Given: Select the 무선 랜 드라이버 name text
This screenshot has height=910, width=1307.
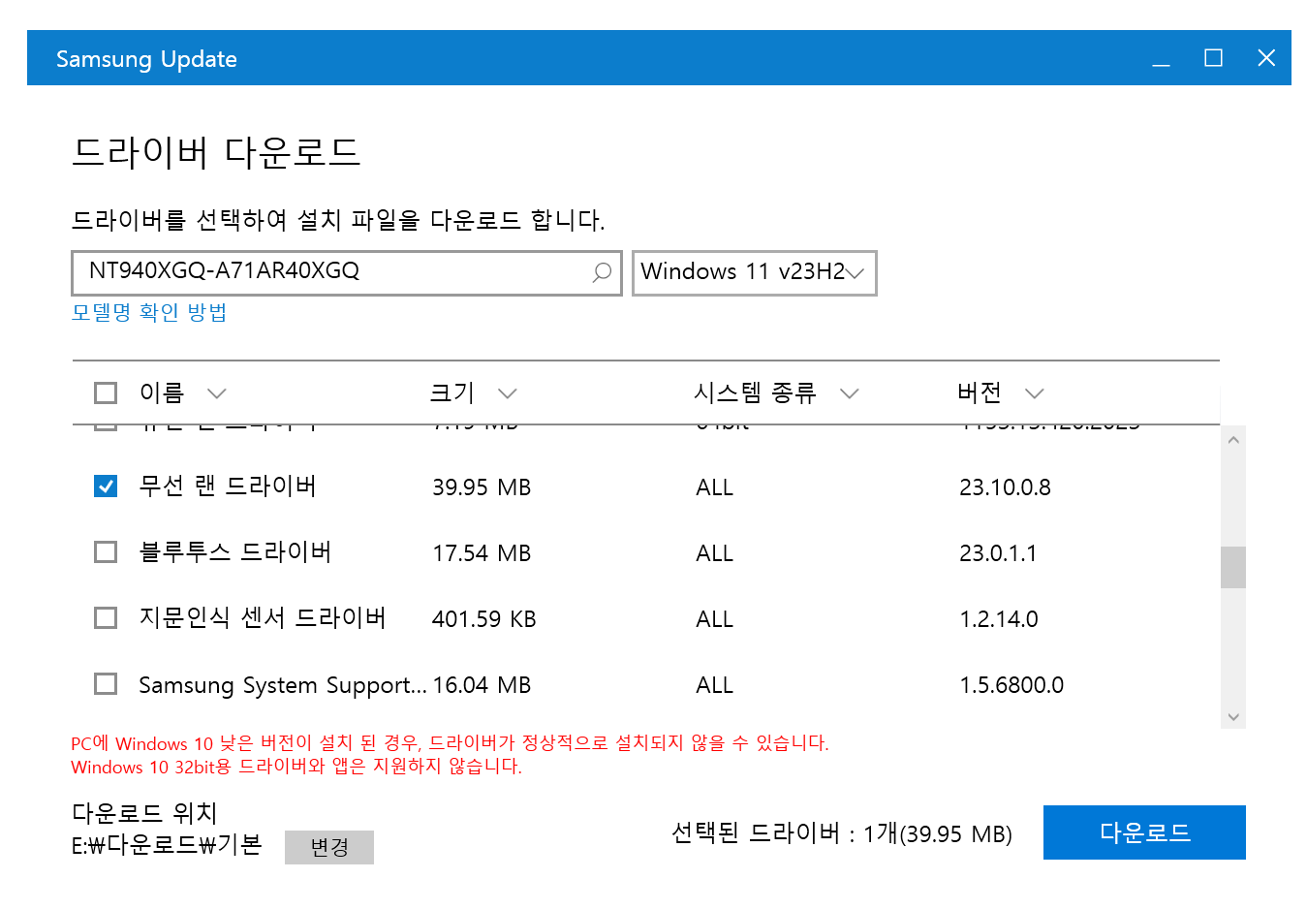Looking at the screenshot, I should [x=228, y=486].
